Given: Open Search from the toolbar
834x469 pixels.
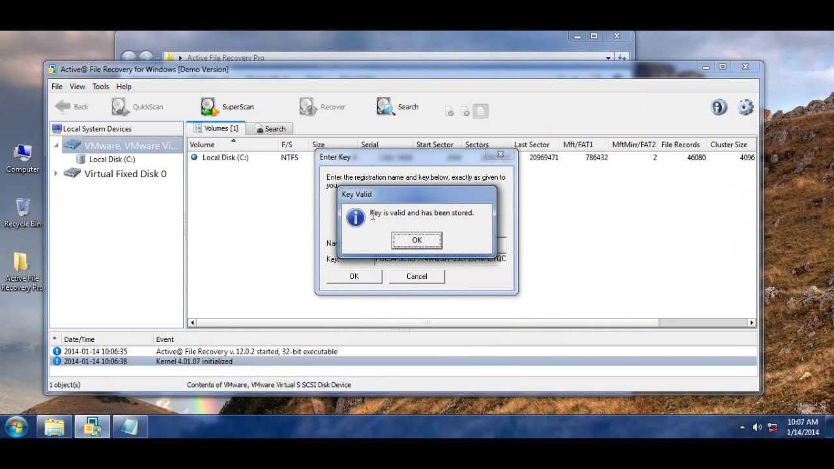Looking at the screenshot, I should [398, 107].
